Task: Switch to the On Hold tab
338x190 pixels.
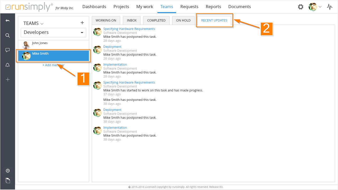Action: coord(183,20)
